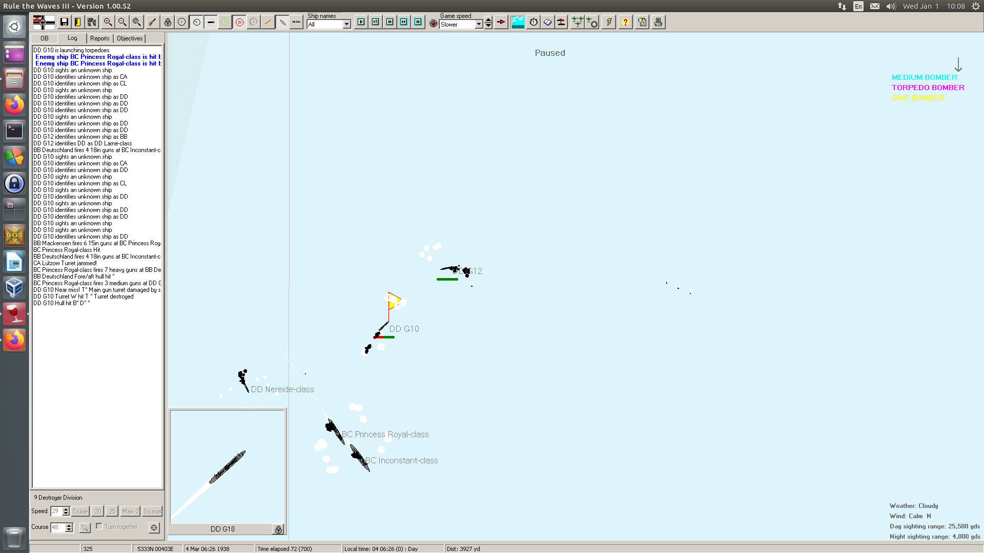The width and height of the screenshot is (984, 553).
Task: Toggle the red target circle button
Action: pyautogui.click(x=239, y=22)
